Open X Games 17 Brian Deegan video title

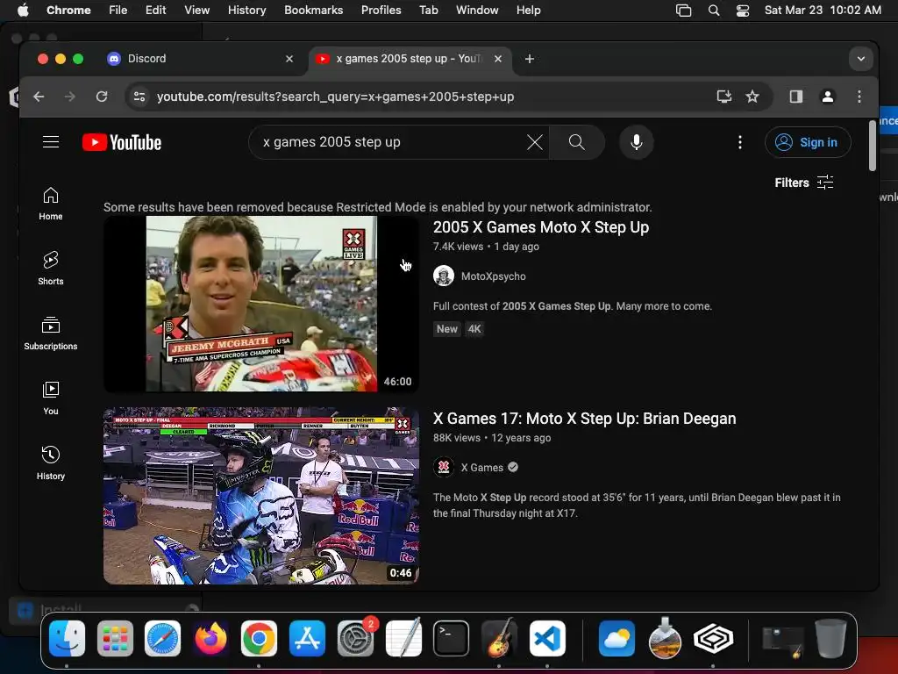(x=584, y=419)
